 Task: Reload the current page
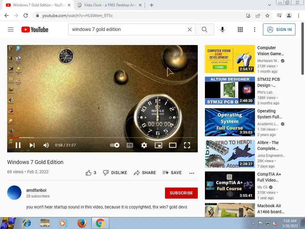tap(26, 16)
